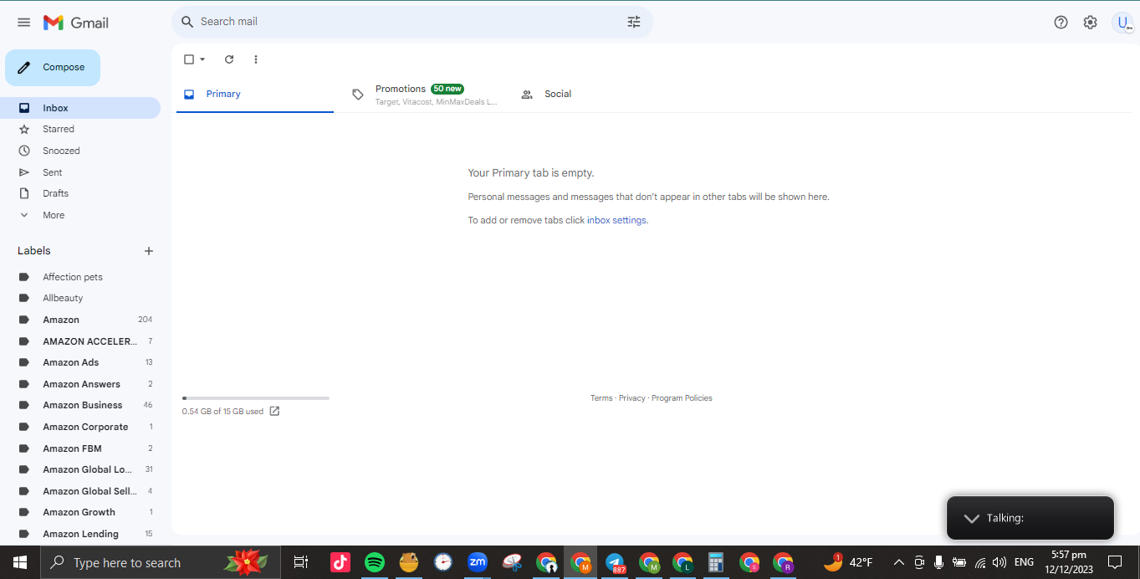Open the Google account avatar
Viewport: 1140px width, 579px height.
[x=1122, y=23]
